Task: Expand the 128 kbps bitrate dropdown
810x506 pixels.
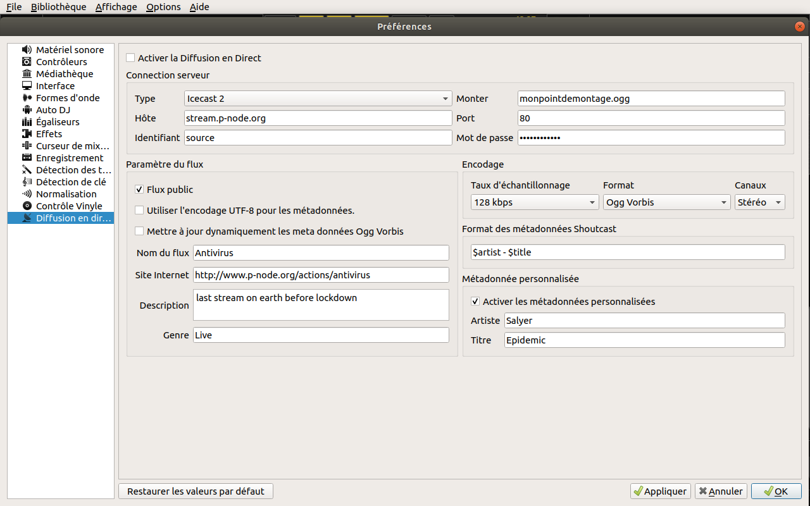Action: click(x=534, y=202)
